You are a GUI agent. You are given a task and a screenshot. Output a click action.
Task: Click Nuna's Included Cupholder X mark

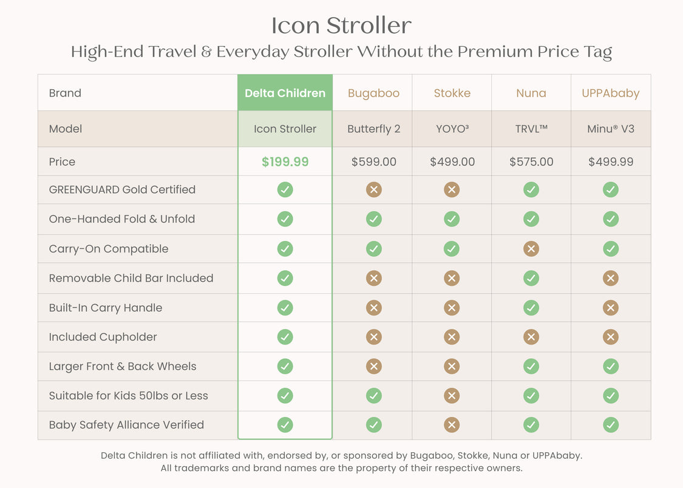pyautogui.click(x=531, y=337)
